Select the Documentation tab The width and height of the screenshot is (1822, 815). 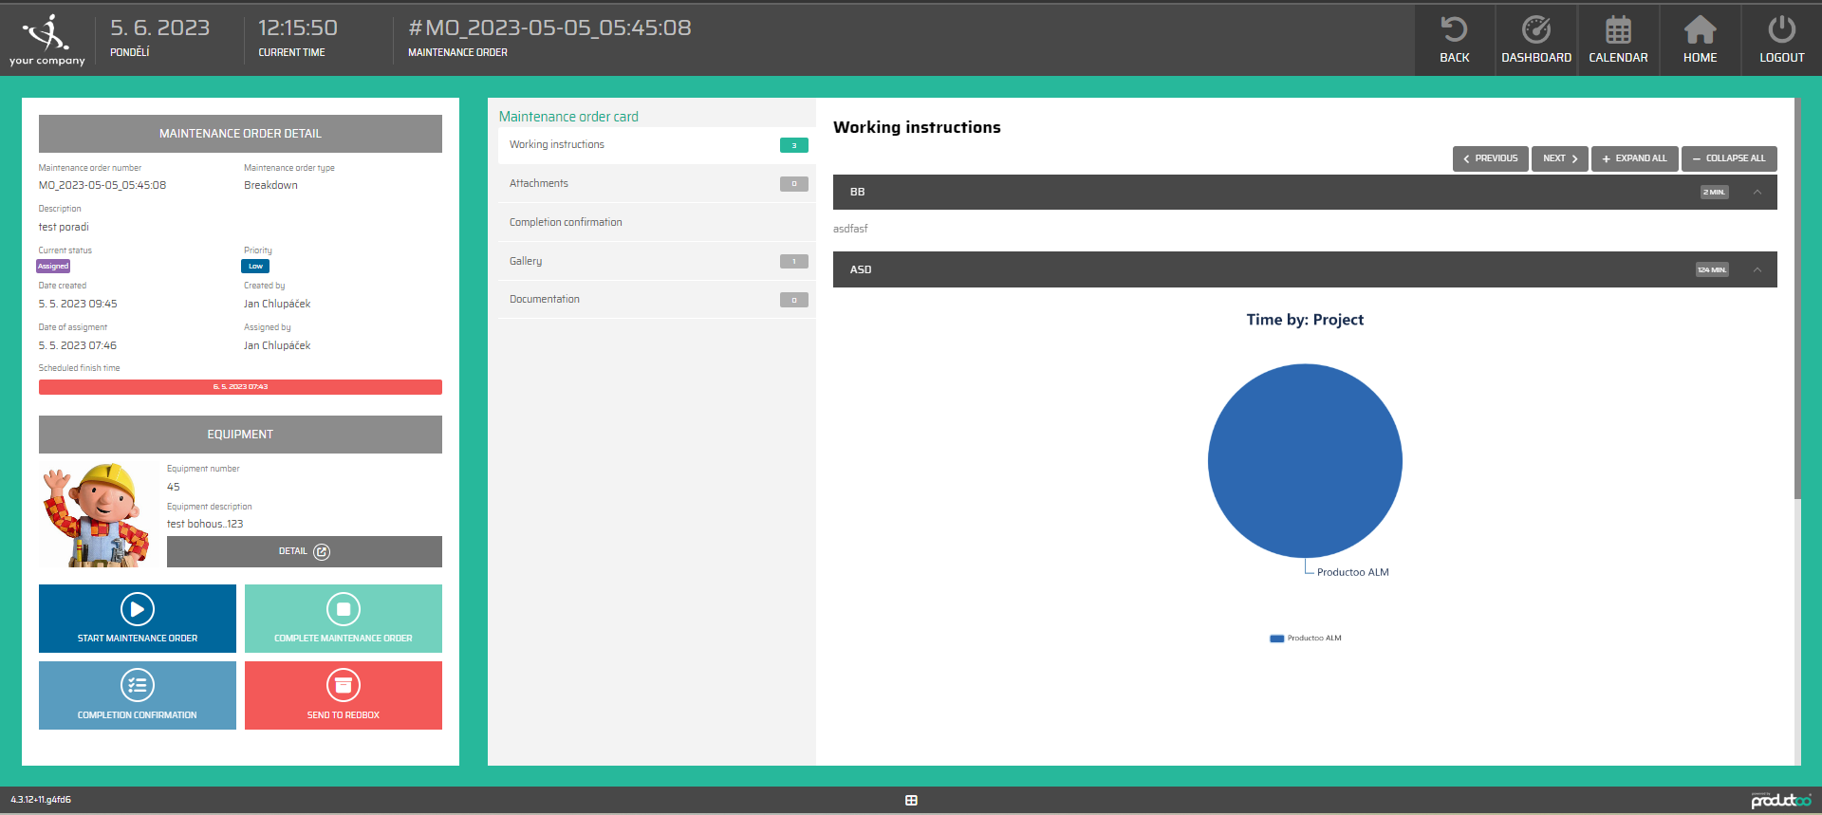pyautogui.click(x=545, y=300)
